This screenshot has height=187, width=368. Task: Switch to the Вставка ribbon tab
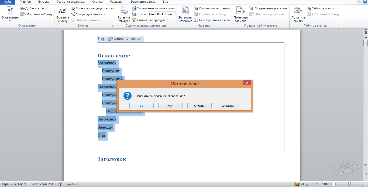pos(44,2)
